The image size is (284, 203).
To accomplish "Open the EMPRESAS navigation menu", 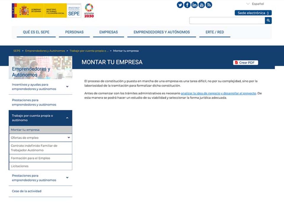I will [x=108, y=32].
